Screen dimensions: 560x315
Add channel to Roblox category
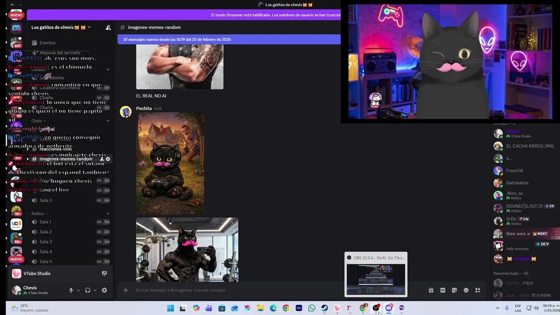tap(108, 213)
